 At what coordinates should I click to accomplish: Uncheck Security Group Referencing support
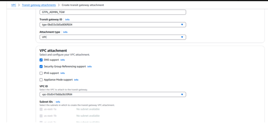[x=41, y=66]
